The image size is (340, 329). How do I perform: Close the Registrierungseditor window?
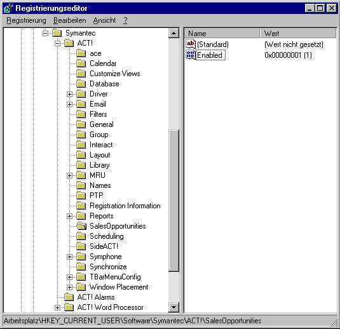pos(332,8)
